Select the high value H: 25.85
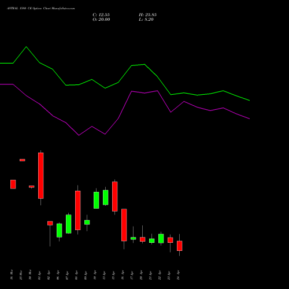The height and width of the screenshot is (289, 289). click(147, 15)
